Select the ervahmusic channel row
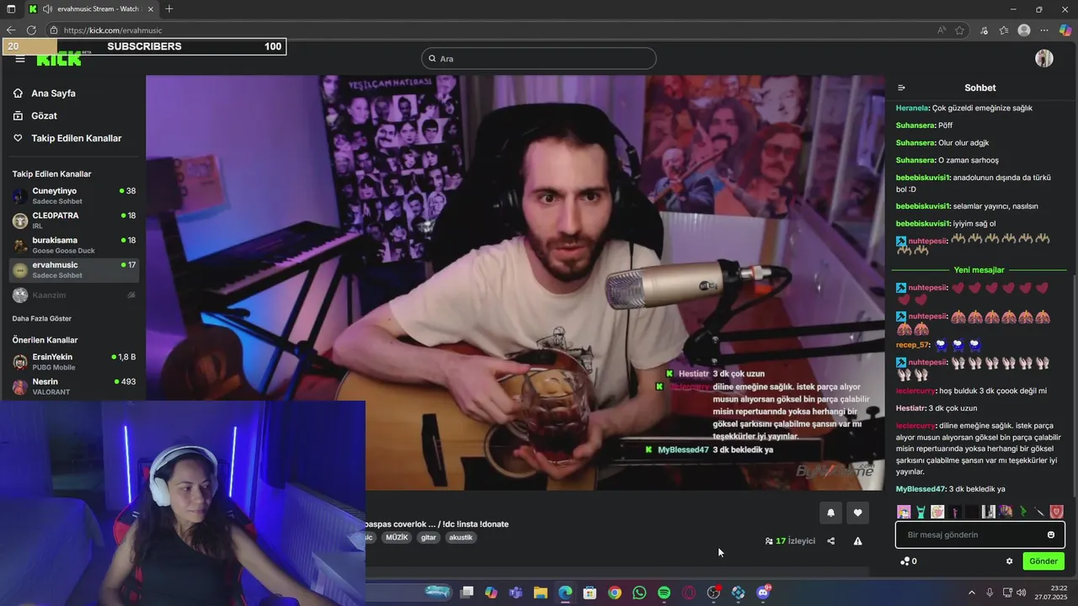Viewport: 1078px width, 606px height. tap(74, 270)
